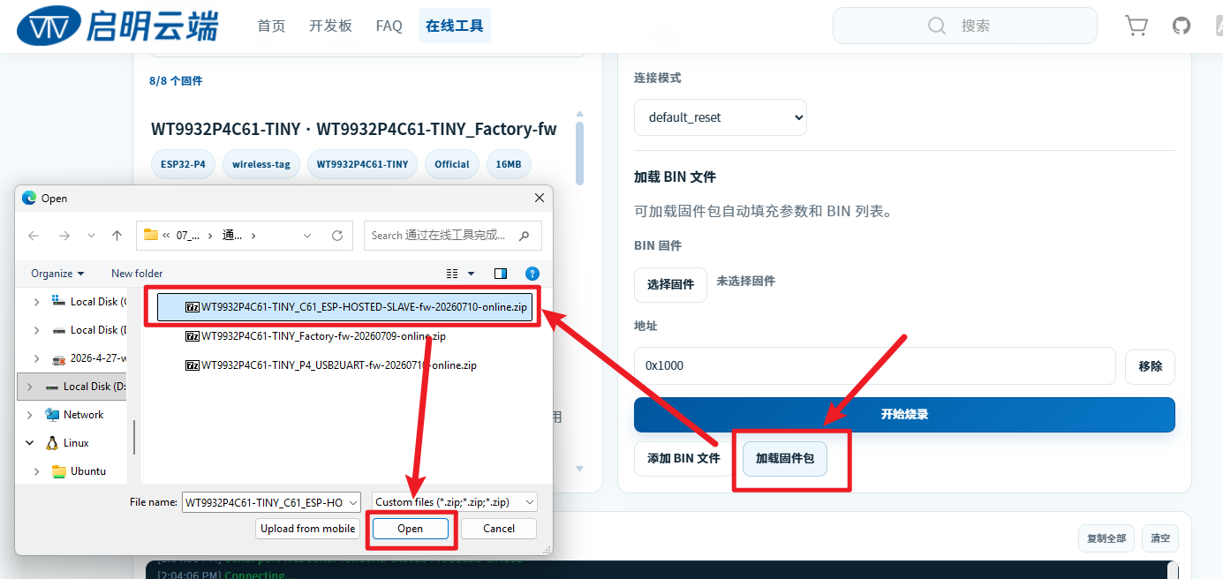The width and height of the screenshot is (1223, 579).
Task: Go up one folder level arrow
Action: click(x=117, y=236)
